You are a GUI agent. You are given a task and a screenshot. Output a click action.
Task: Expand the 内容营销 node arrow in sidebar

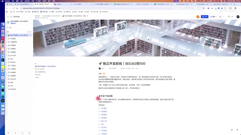pos(7,45)
